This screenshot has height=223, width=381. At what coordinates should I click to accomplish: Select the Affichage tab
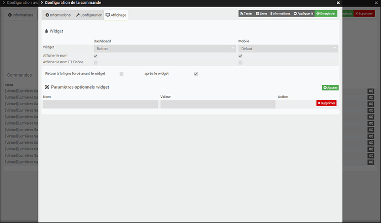(x=116, y=15)
